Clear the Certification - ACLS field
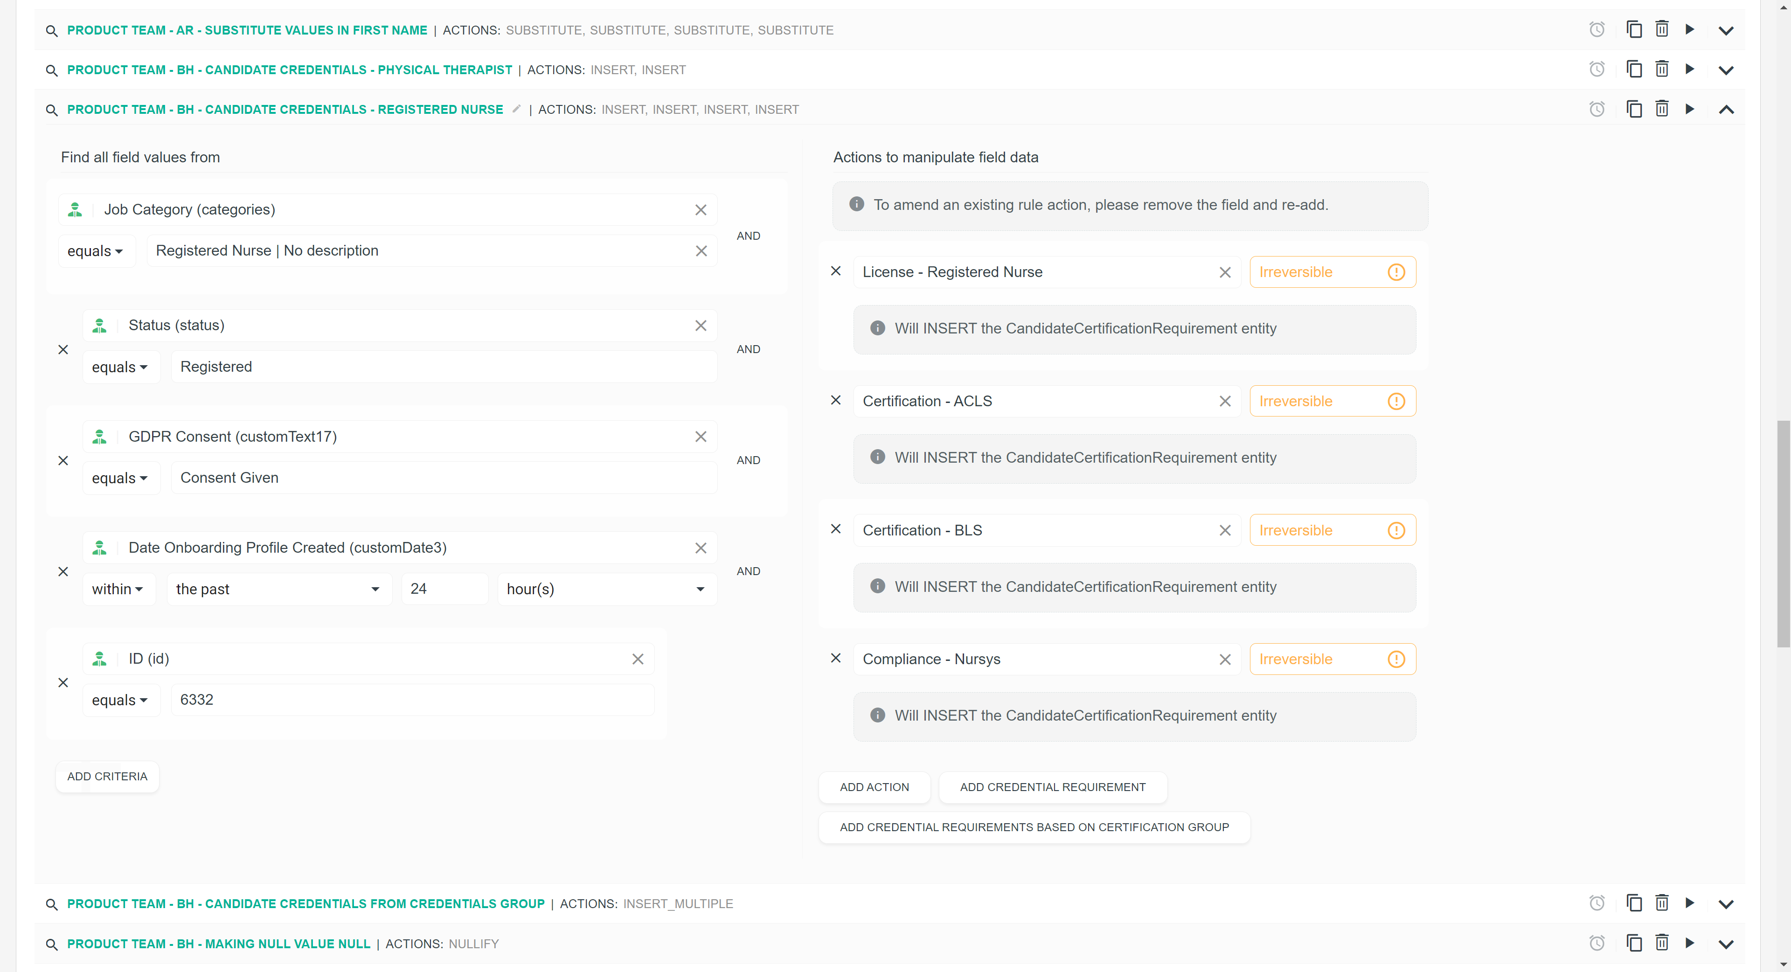This screenshot has width=1791, height=972. [x=1225, y=401]
